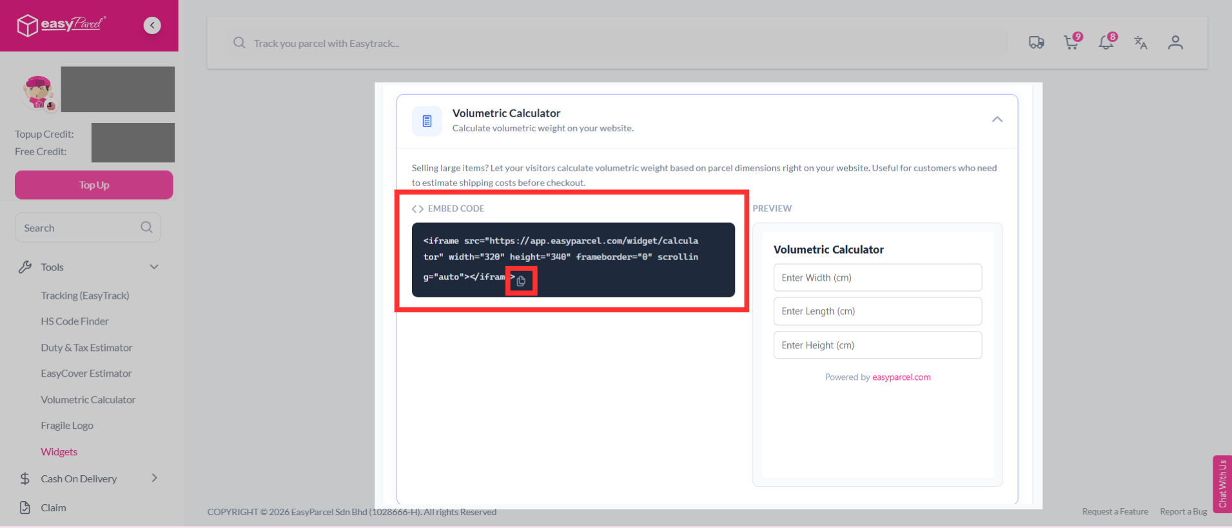1232x528 pixels.
Task: Click the Enter Width (cm) field
Action: point(877,278)
